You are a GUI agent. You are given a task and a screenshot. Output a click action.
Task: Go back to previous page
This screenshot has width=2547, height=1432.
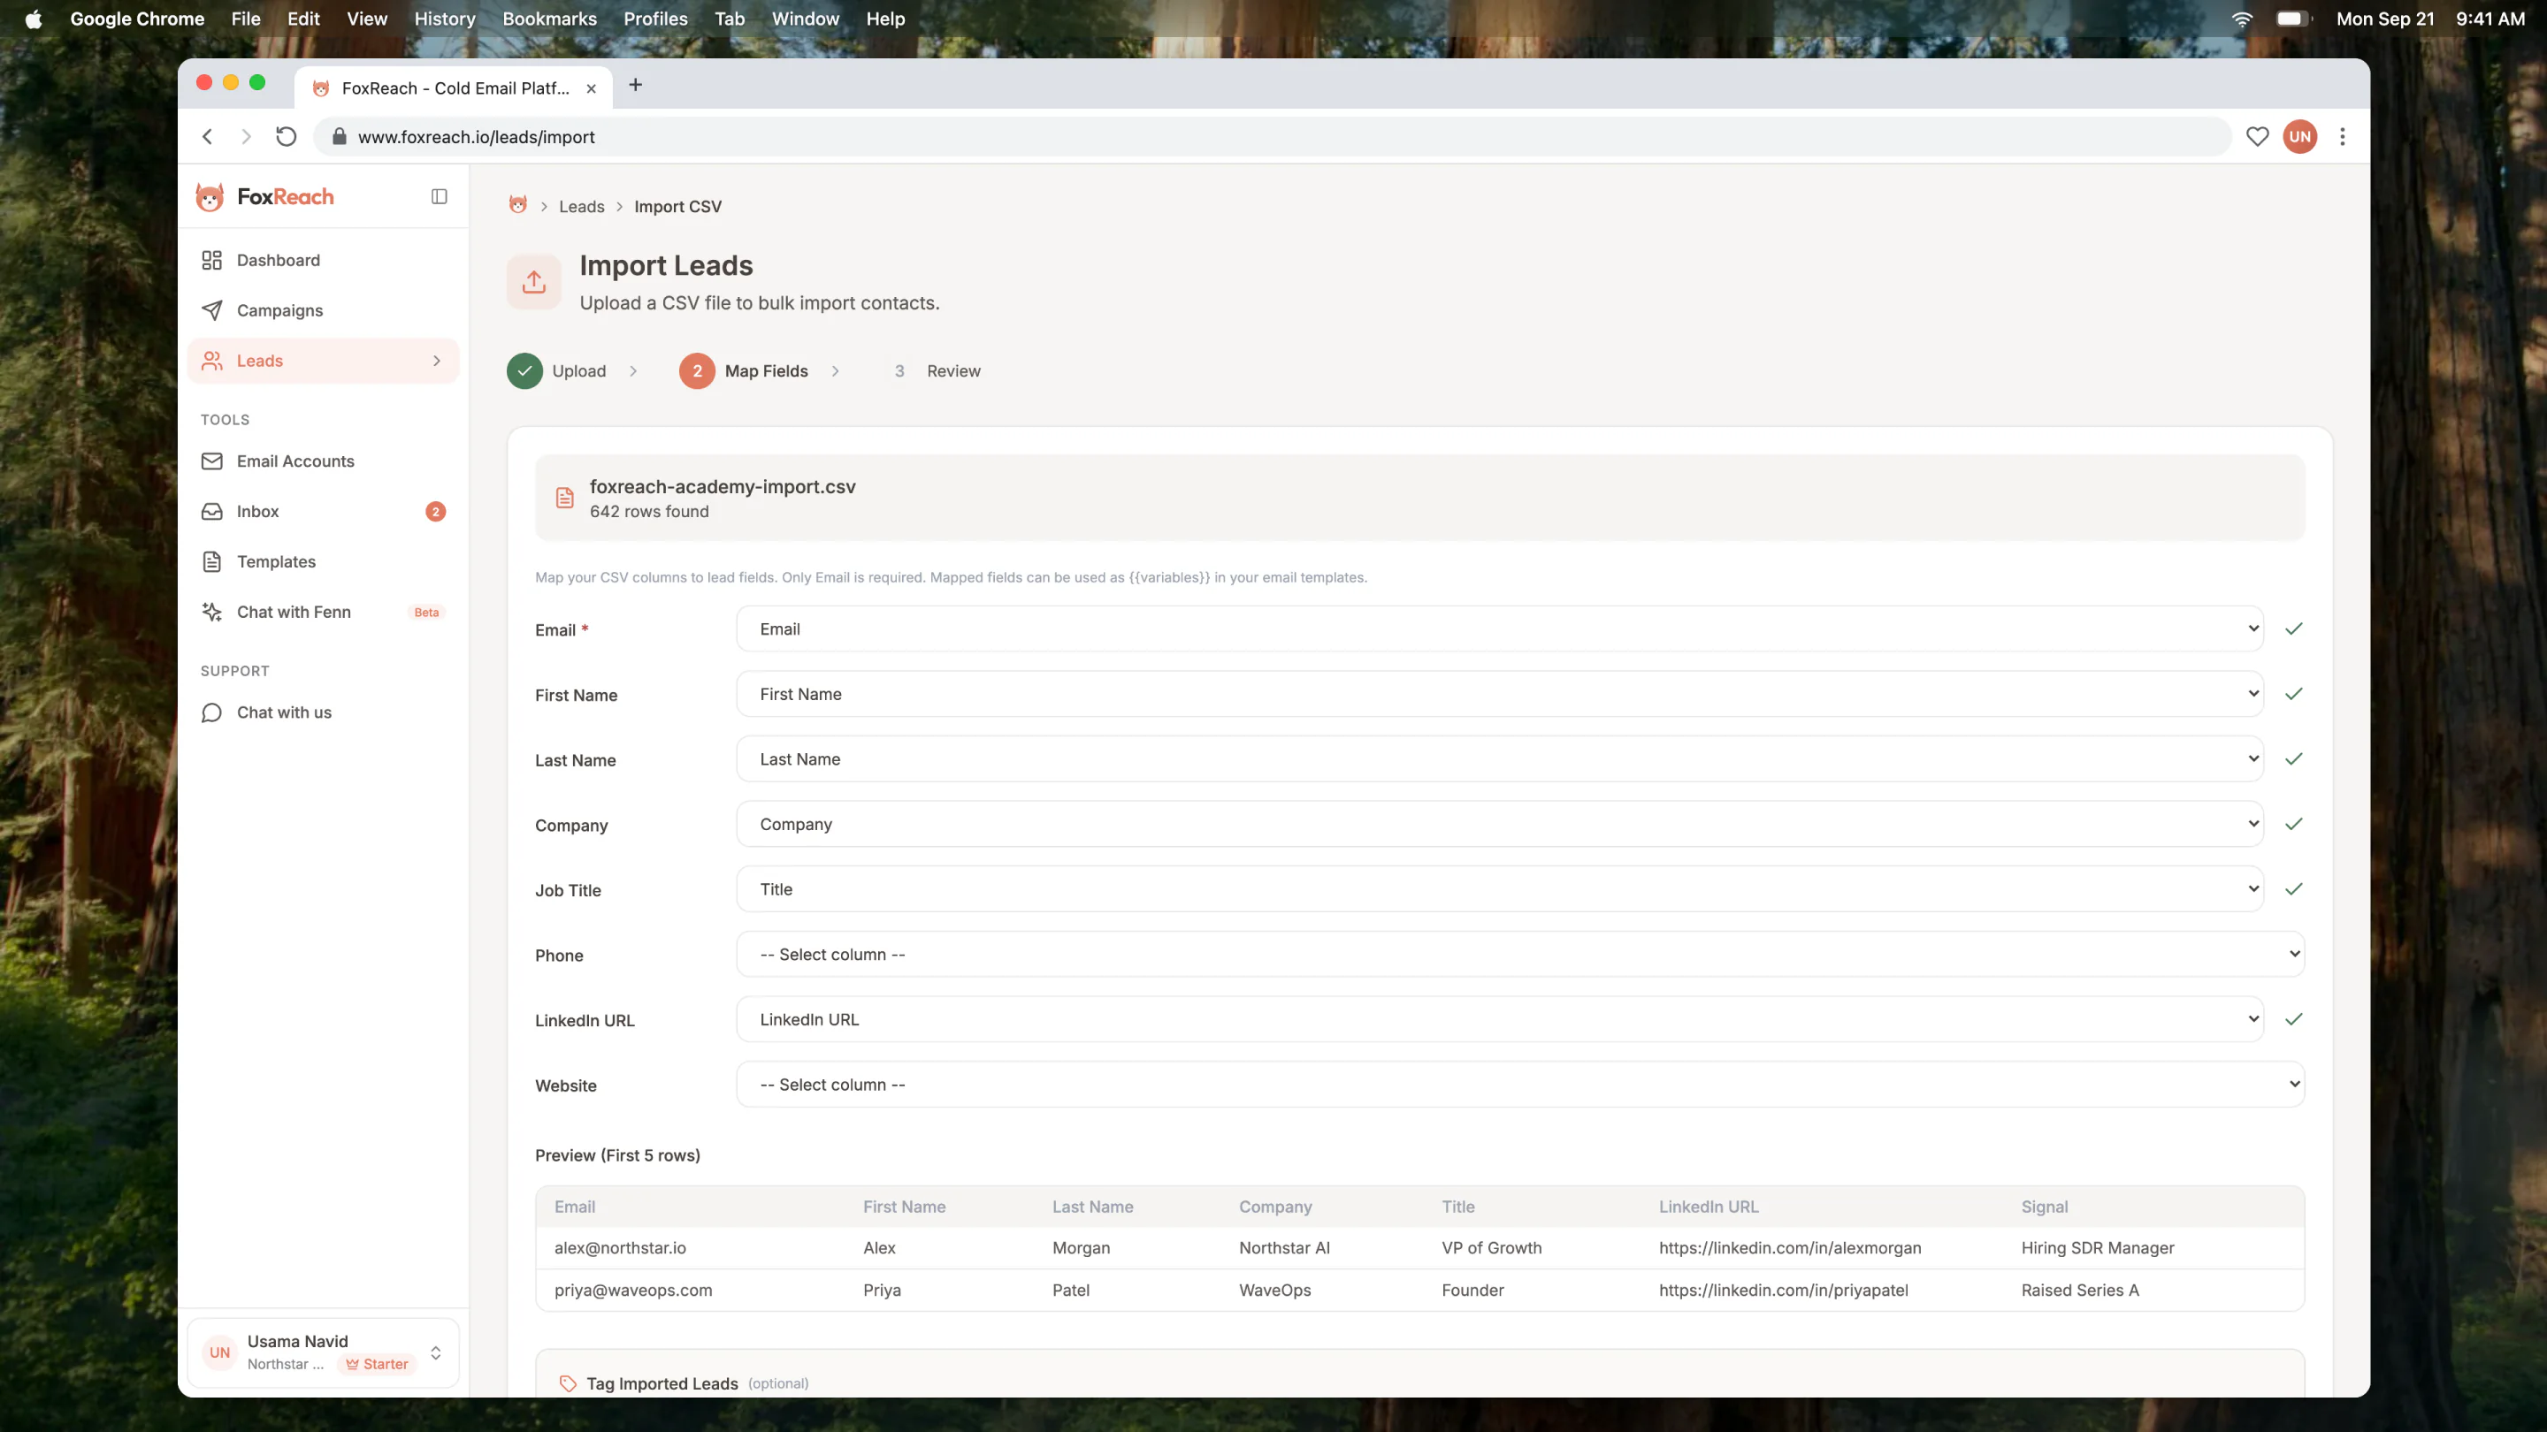208,136
